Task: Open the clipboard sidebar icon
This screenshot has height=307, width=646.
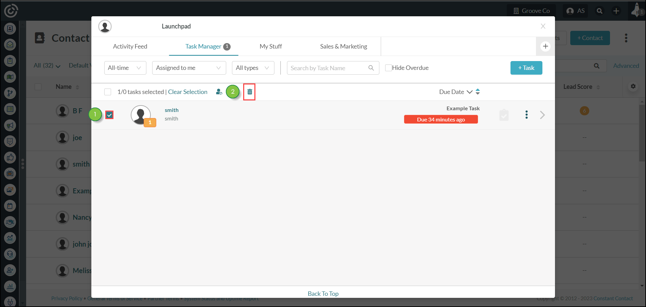Action: [10, 61]
